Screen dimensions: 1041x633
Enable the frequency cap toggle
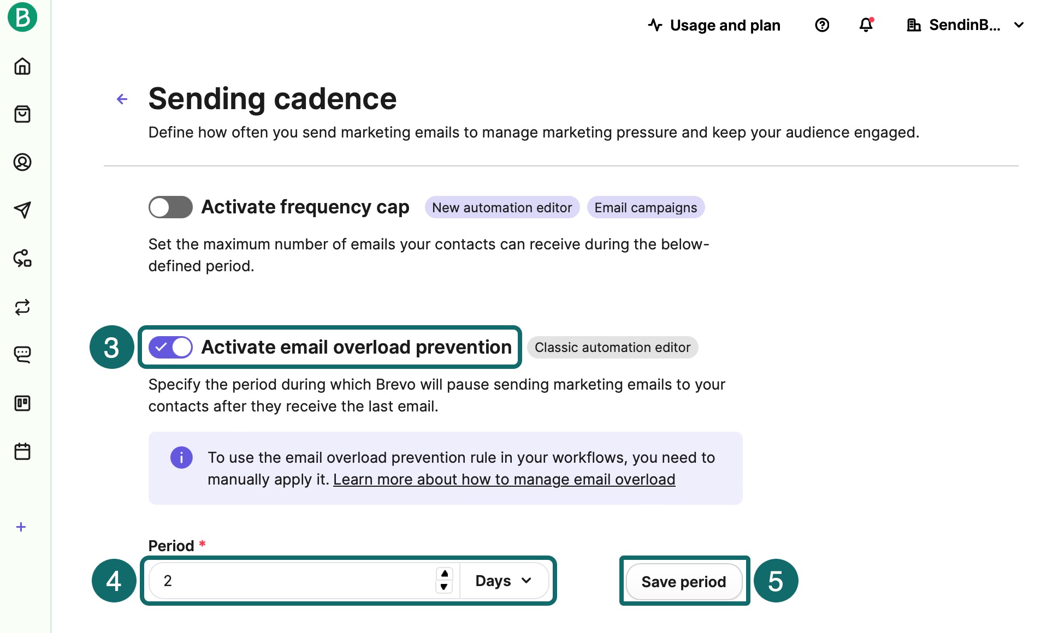click(170, 207)
